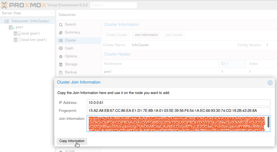
Task: Open the Ceph section icon
Action: 61,48
